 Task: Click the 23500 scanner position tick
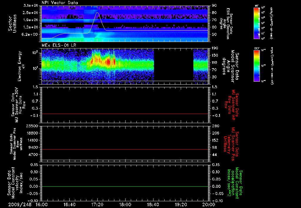pyautogui.click(x=32, y=126)
